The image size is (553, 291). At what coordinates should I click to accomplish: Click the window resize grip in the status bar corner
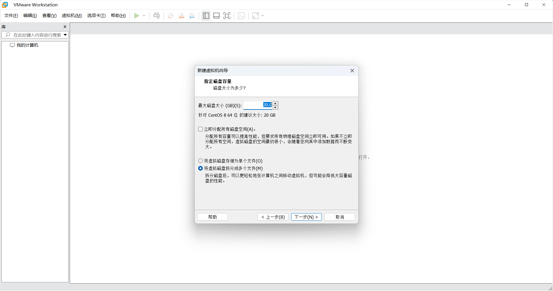pyautogui.click(x=550, y=288)
